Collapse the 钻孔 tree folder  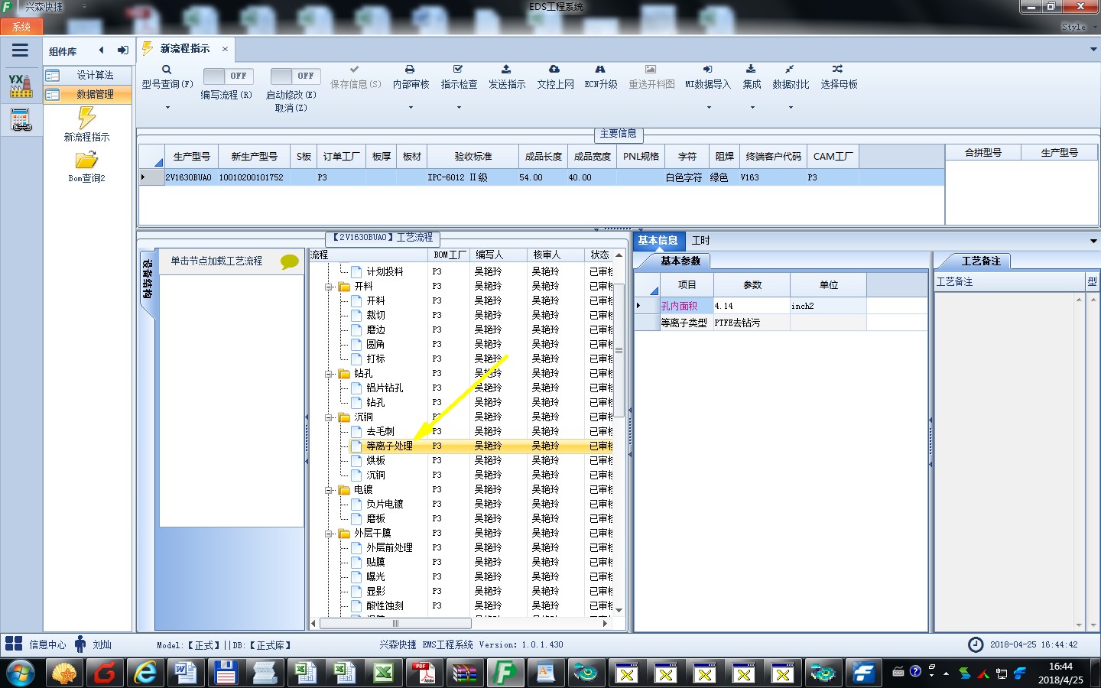(x=329, y=374)
